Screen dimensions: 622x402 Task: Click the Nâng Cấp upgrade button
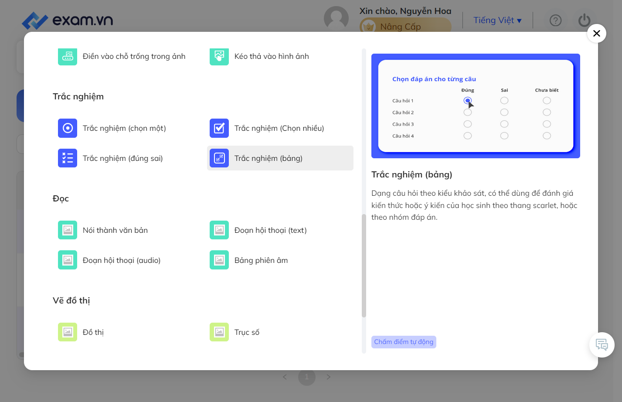pyautogui.click(x=405, y=27)
